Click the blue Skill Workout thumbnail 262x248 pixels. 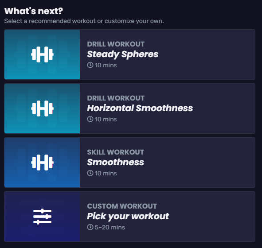coord(42,163)
